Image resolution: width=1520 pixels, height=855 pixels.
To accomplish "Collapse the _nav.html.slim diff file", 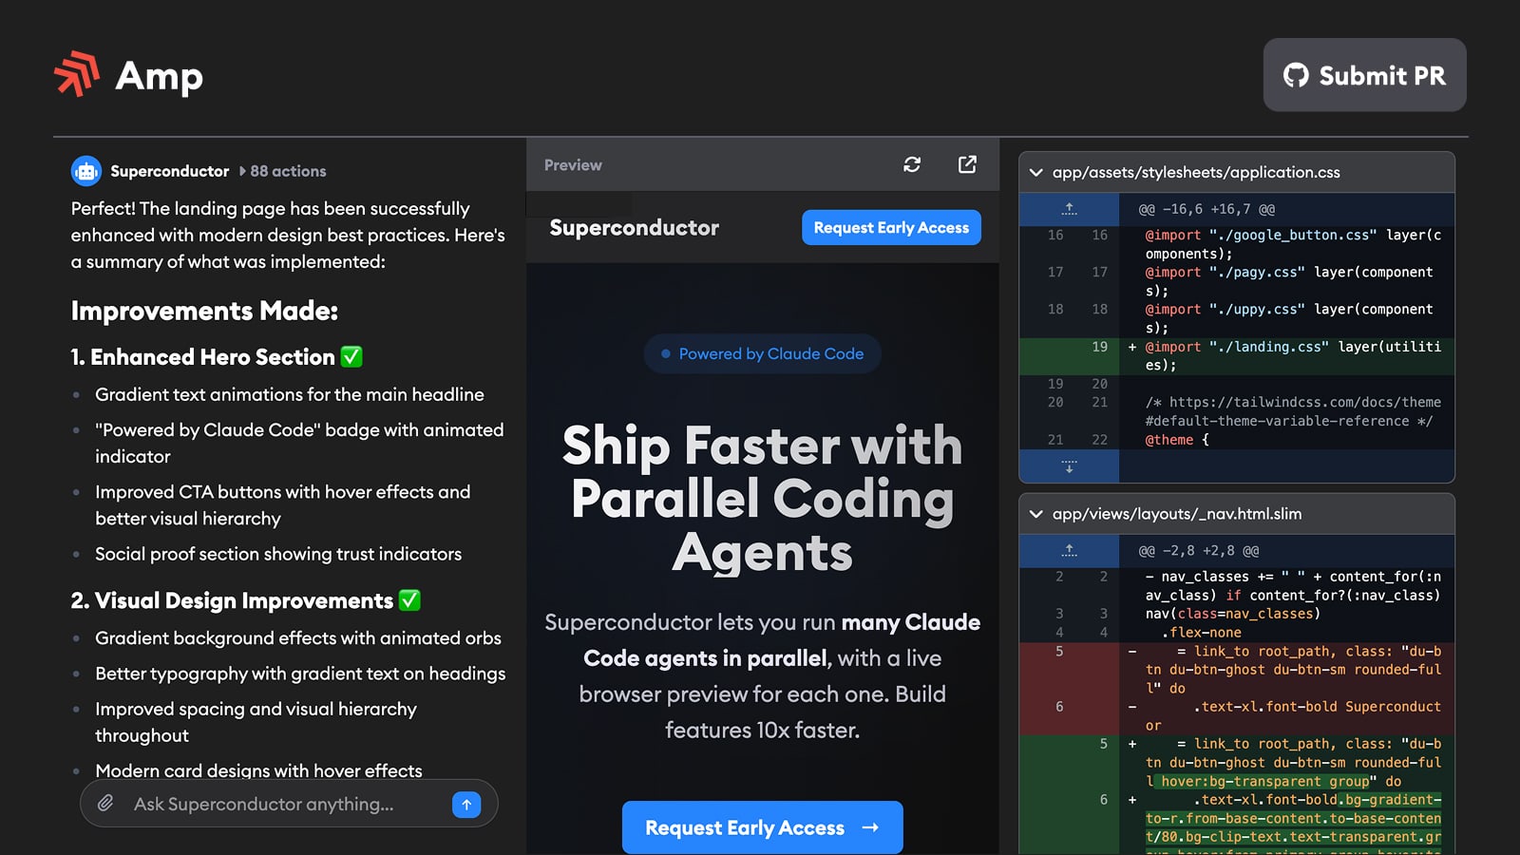I will pos(1035,514).
